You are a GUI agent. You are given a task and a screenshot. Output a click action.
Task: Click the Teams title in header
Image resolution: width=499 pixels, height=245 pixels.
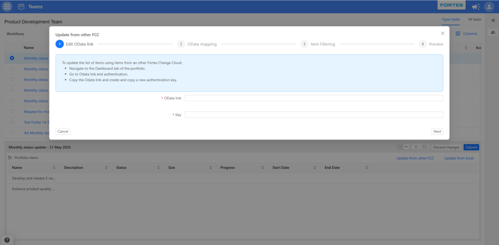[35, 7]
